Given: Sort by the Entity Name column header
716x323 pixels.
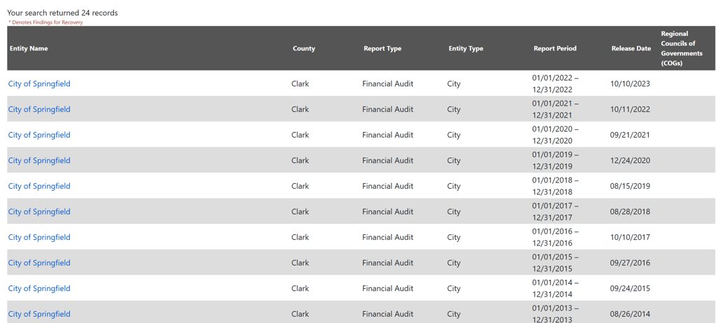Looking at the screenshot, I should [29, 48].
